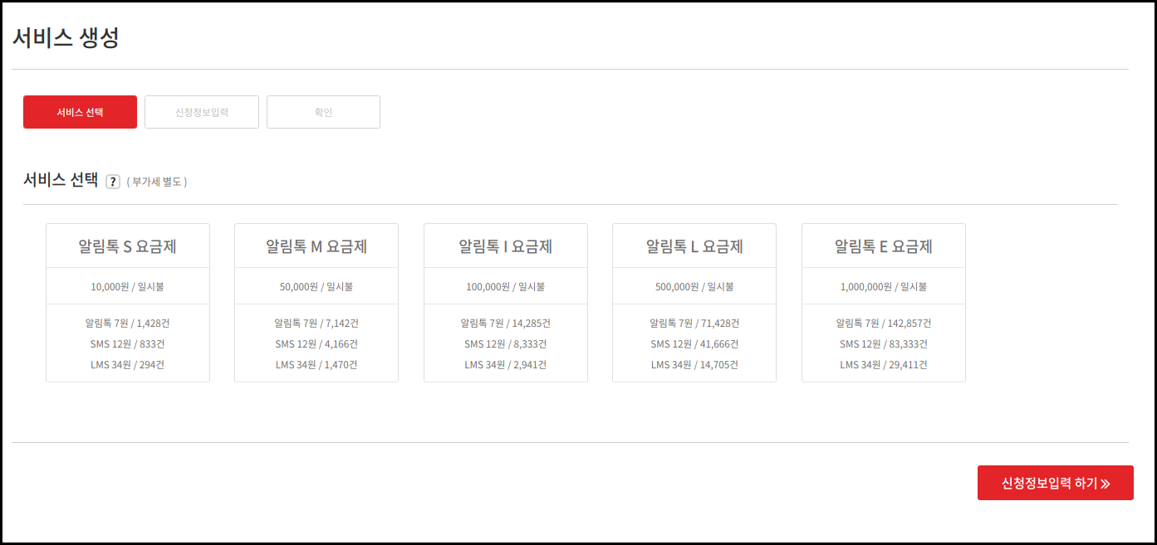Select the 알림톡 7원 / 1,428건 line

coord(128,324)
